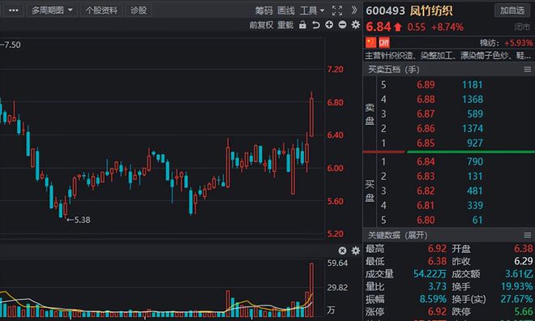Select sell level 2 price 6.86
This screenshot has height=321, width=535.
[x=426, y=129]
